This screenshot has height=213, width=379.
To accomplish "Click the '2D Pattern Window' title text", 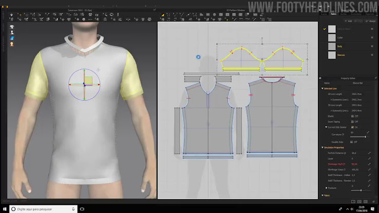I will (235, 10).
